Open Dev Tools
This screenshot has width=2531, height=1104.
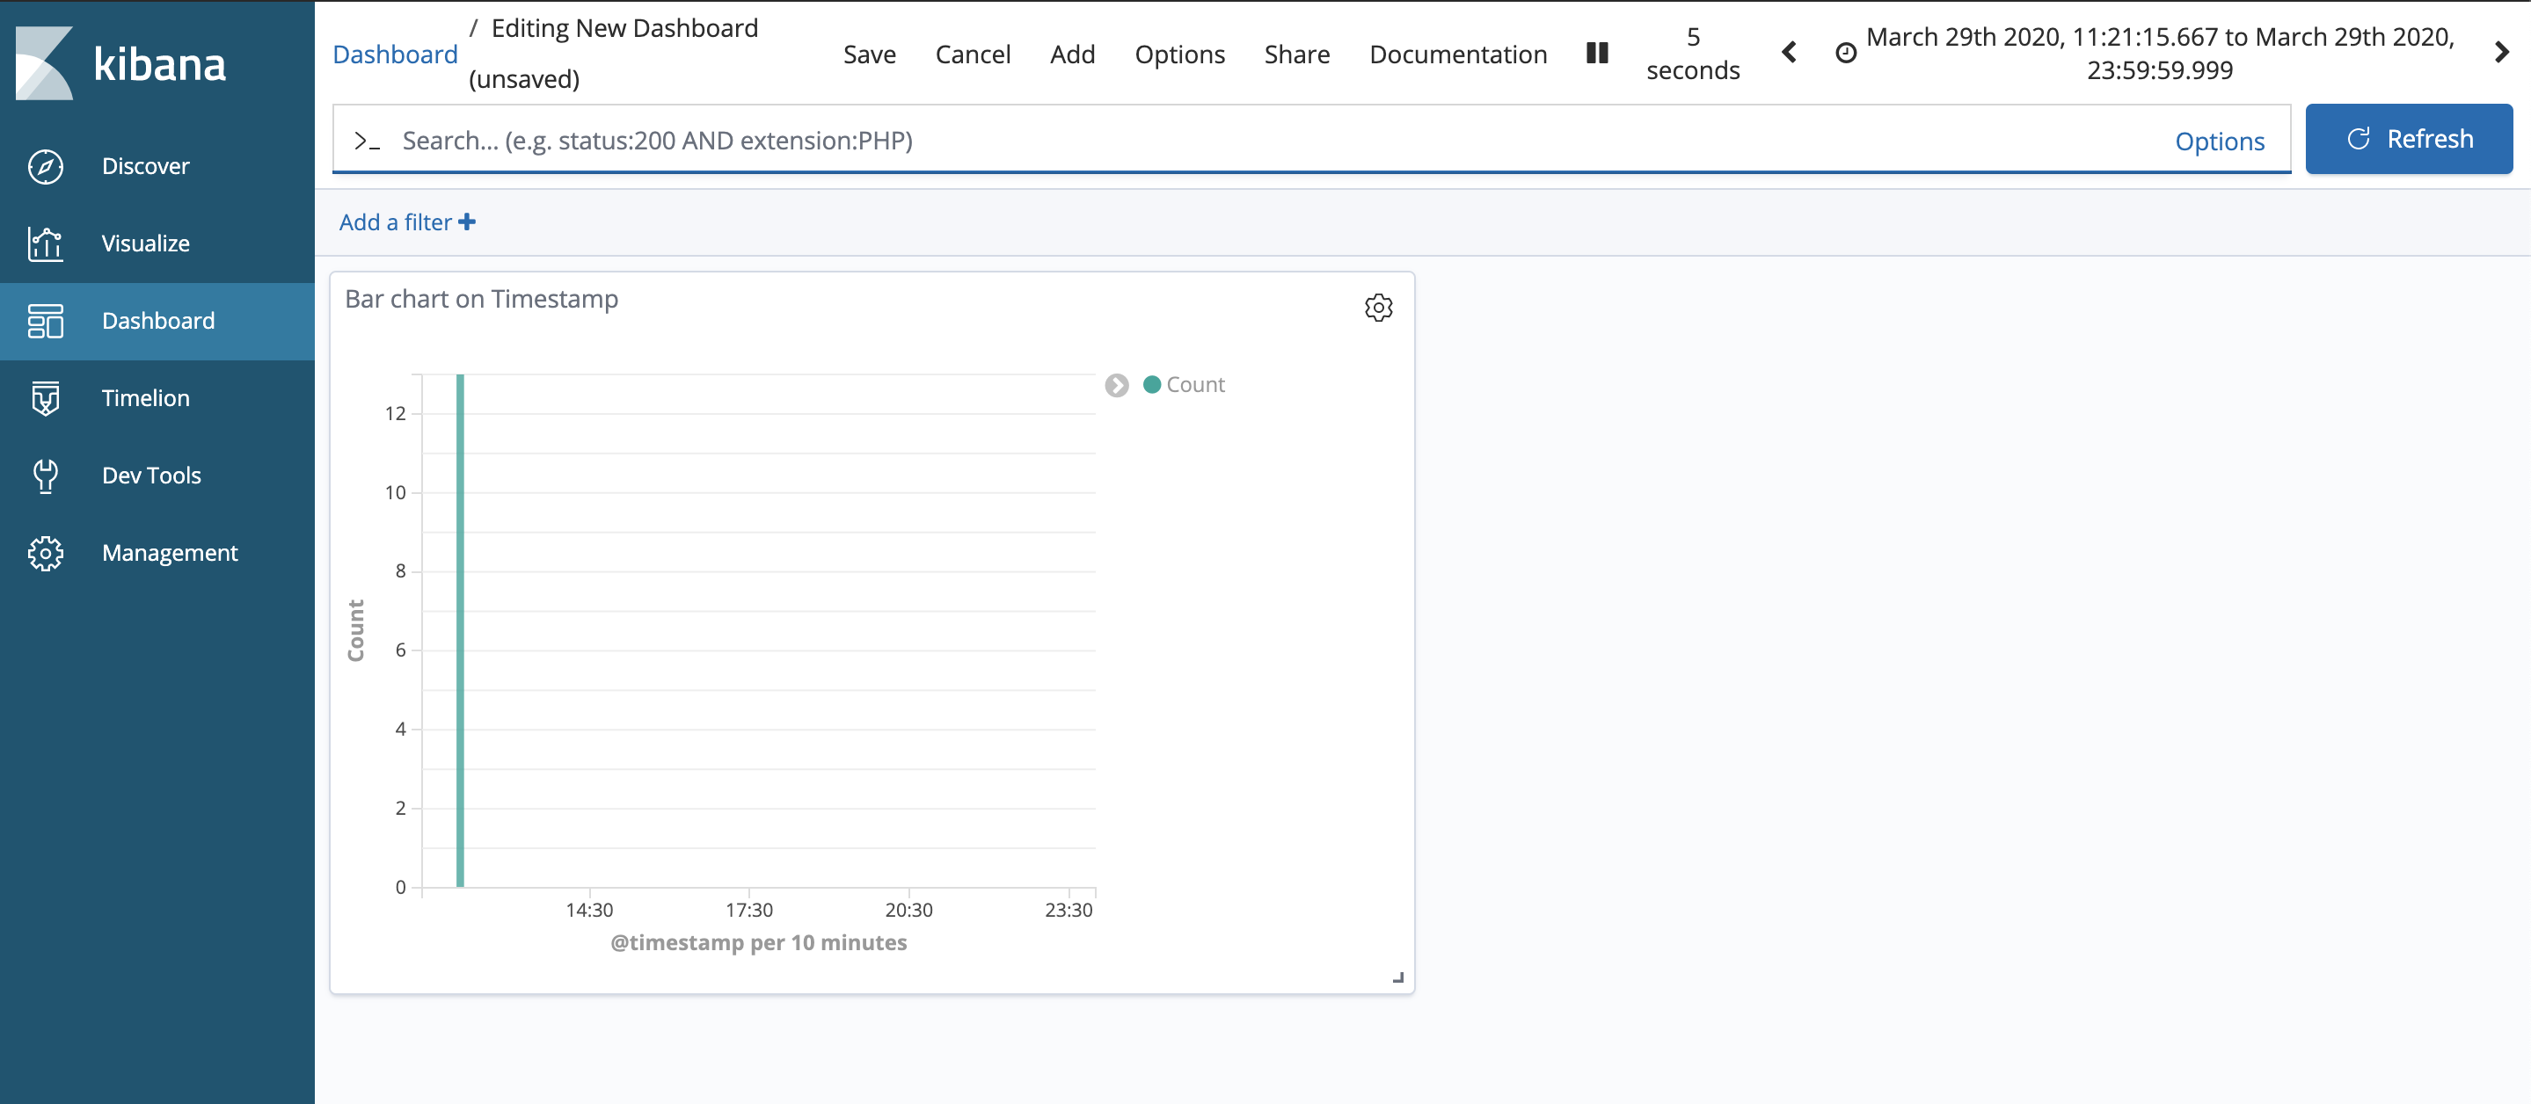click(x=45, y=476)
